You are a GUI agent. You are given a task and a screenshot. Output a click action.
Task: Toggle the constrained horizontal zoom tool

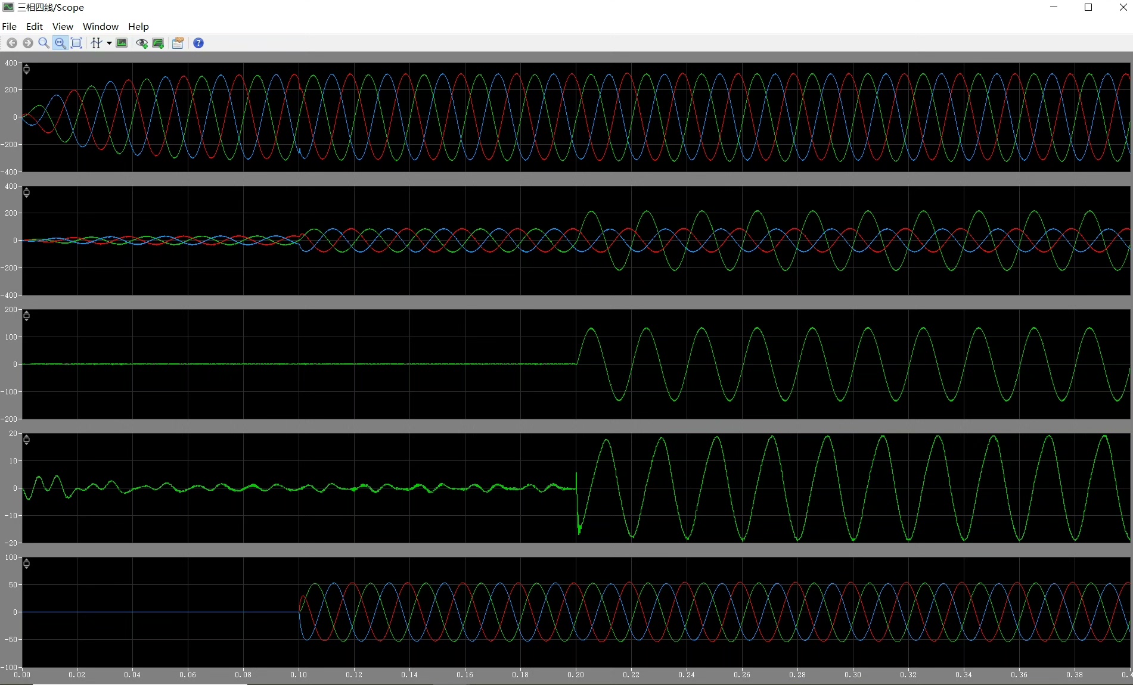(60, 43)
